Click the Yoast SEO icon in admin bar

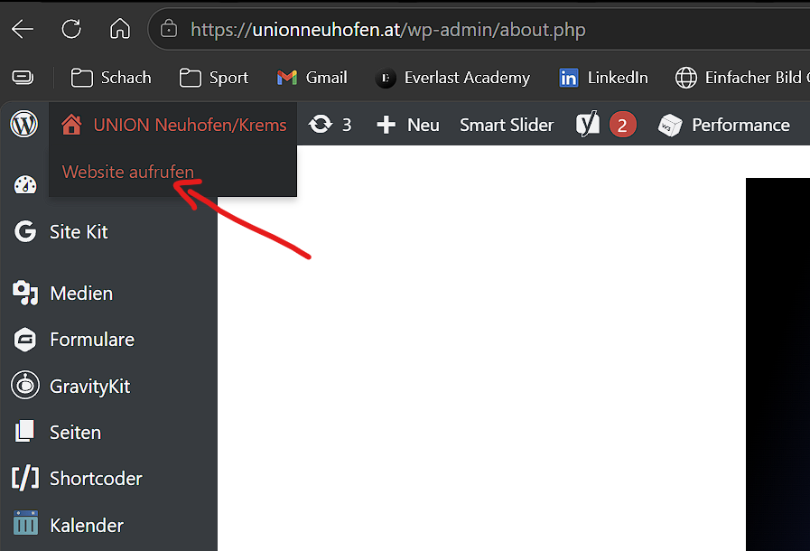(588, 125)
